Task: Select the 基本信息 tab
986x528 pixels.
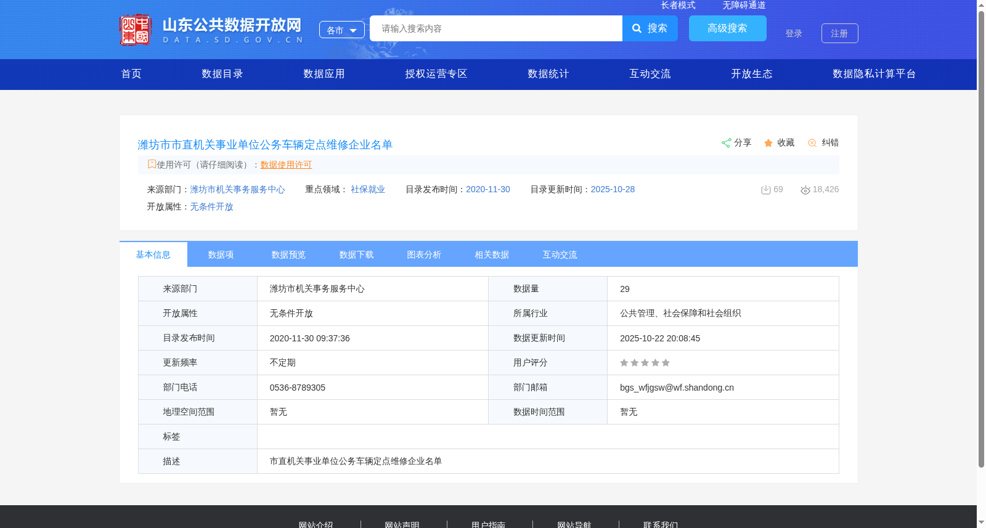Action: (153, 254)
